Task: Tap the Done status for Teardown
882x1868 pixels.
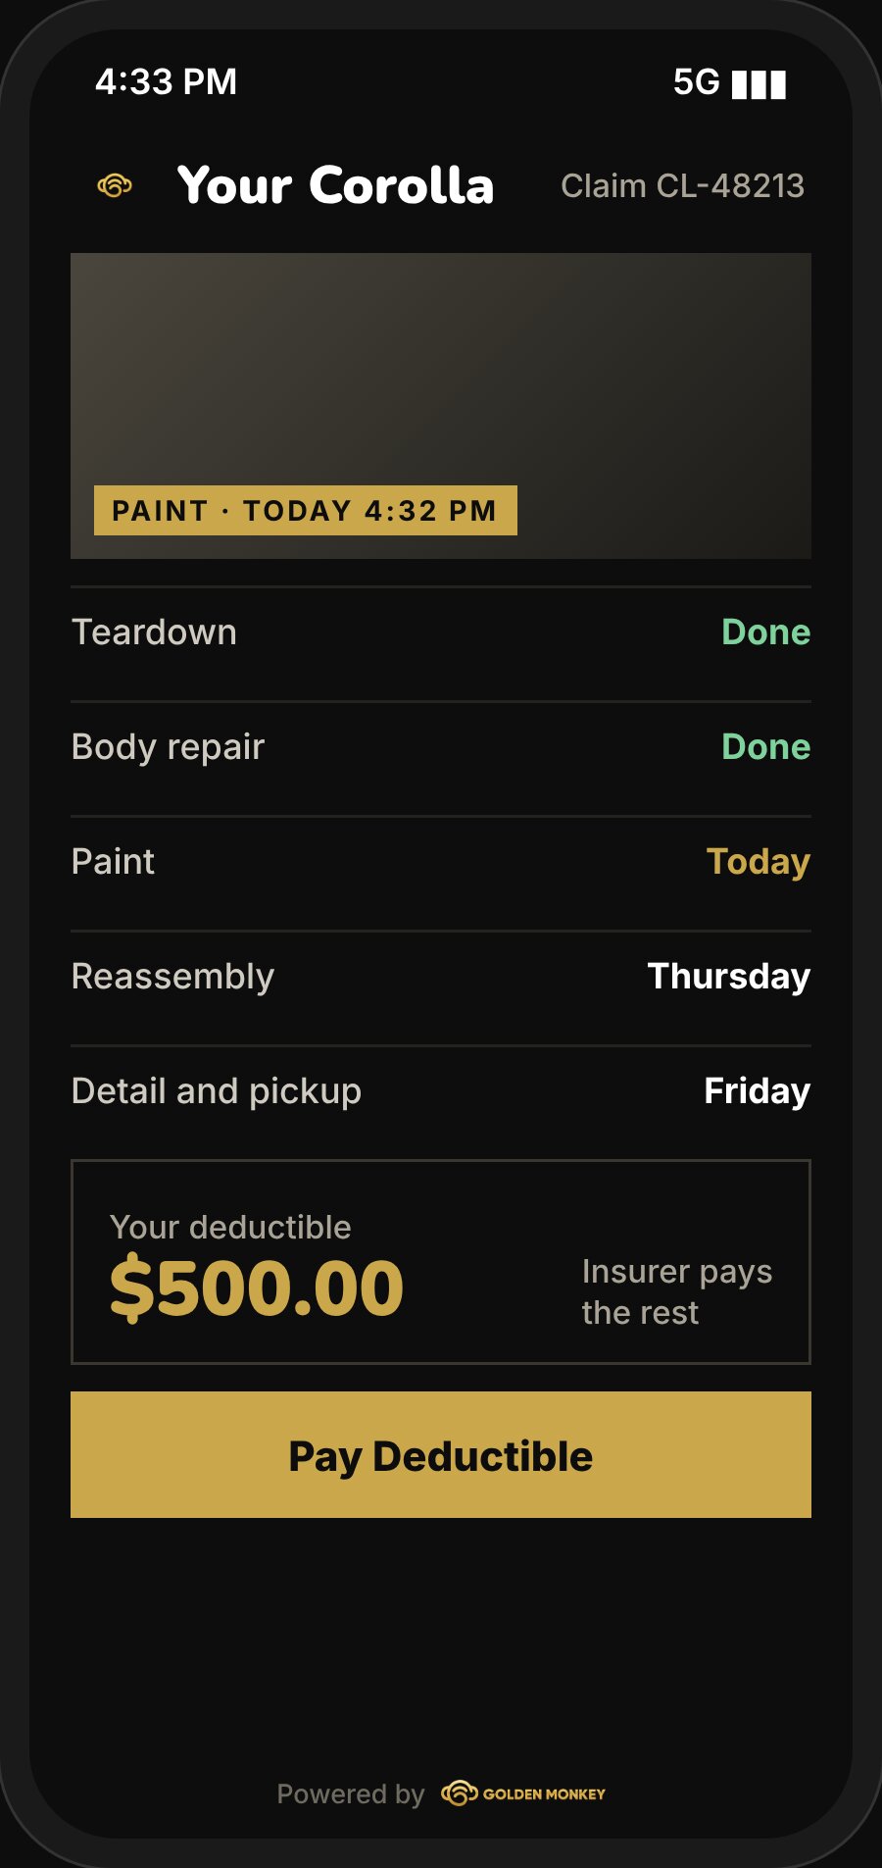Action: click(766, 632)
